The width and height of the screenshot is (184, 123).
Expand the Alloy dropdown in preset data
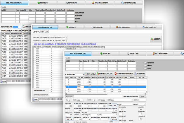[x=105, y=100]
